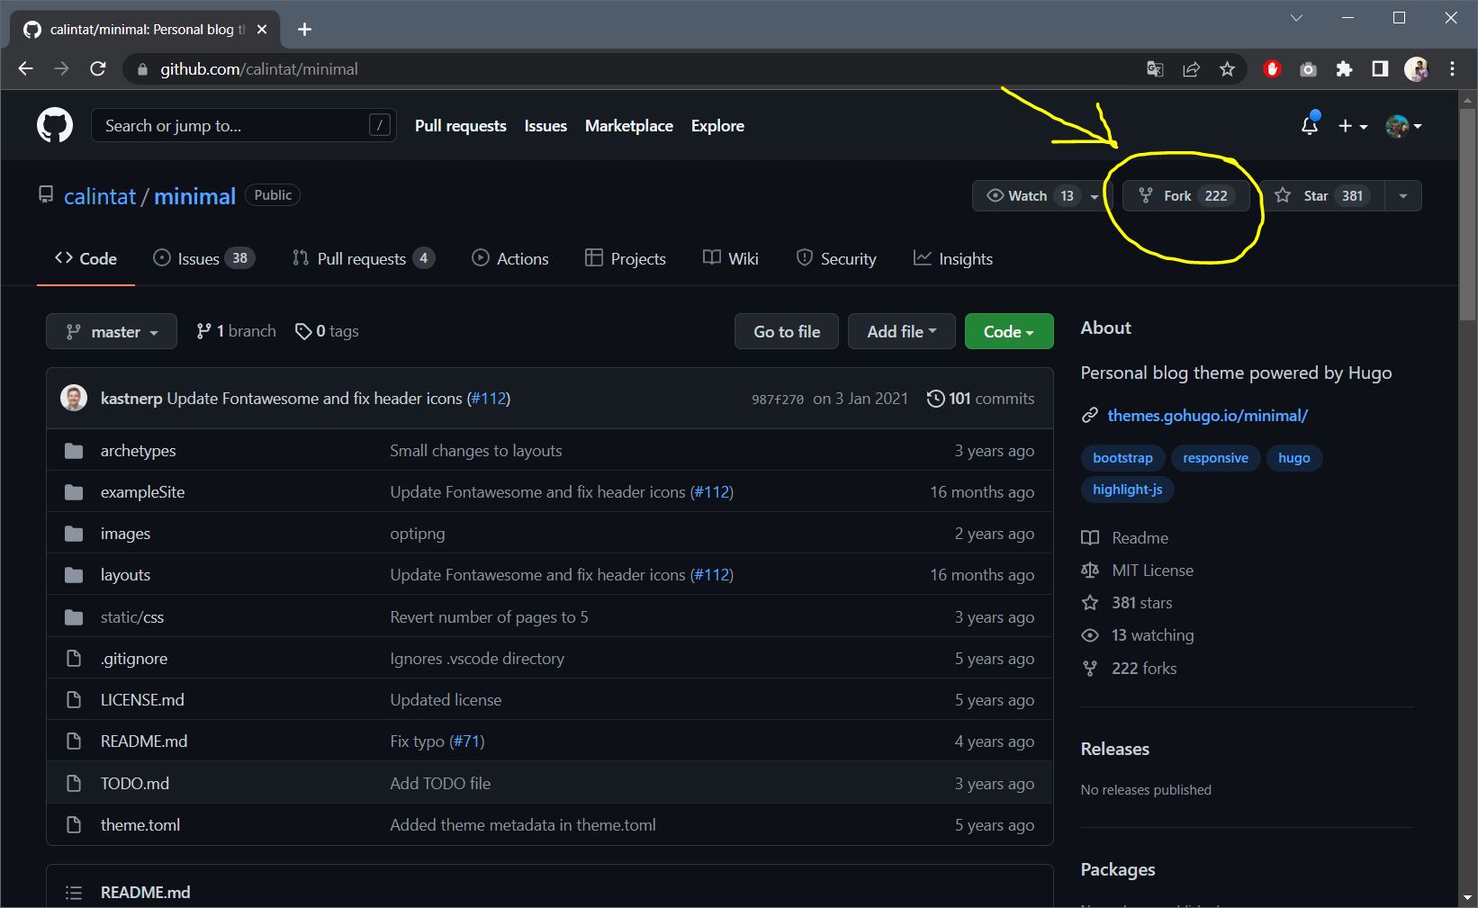The image size is (1478, 908).
Task: Select the Code tab
Action: [86, 258]
